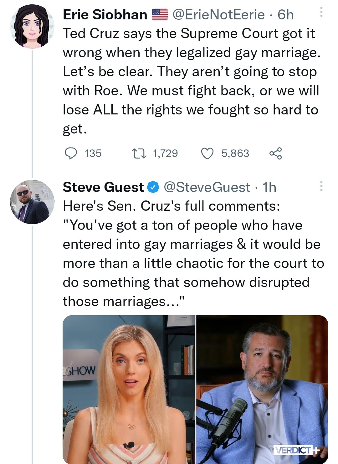Image resolution: width=338 pixels, height=464 pixels.
Task: Click the 5,863 likes count
Action: [x=235, y=153]
